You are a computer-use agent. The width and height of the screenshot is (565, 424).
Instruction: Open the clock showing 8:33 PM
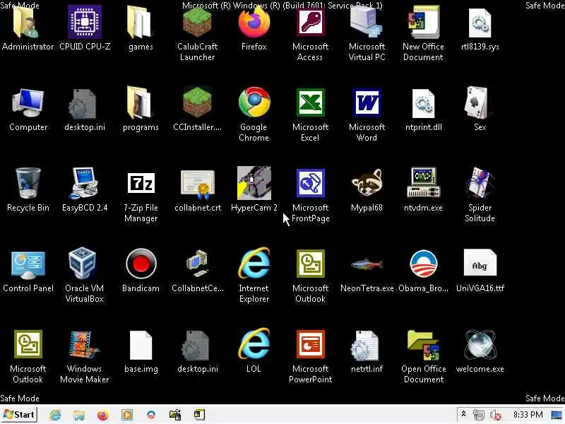tap(528, 415)
